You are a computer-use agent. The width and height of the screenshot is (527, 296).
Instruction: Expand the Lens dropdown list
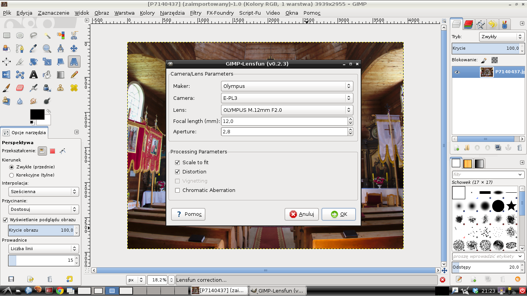pyautogui.click(x=287, y=110)
